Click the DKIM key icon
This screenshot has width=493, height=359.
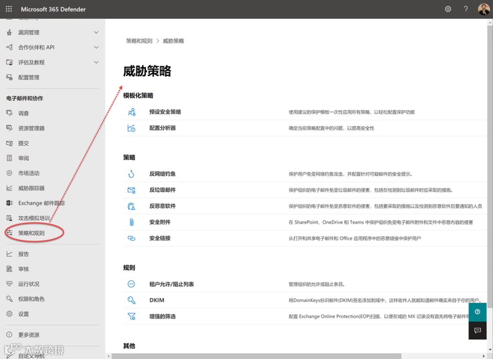click(x=131, y=300)
